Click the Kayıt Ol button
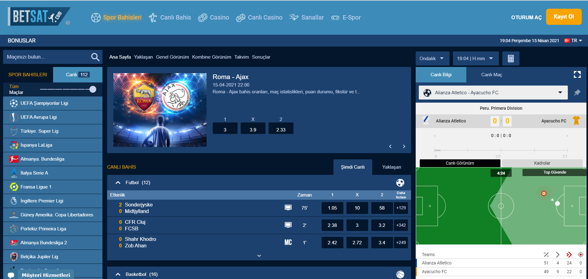The height and width of the screenshot is (279, 588). point(563,17)
